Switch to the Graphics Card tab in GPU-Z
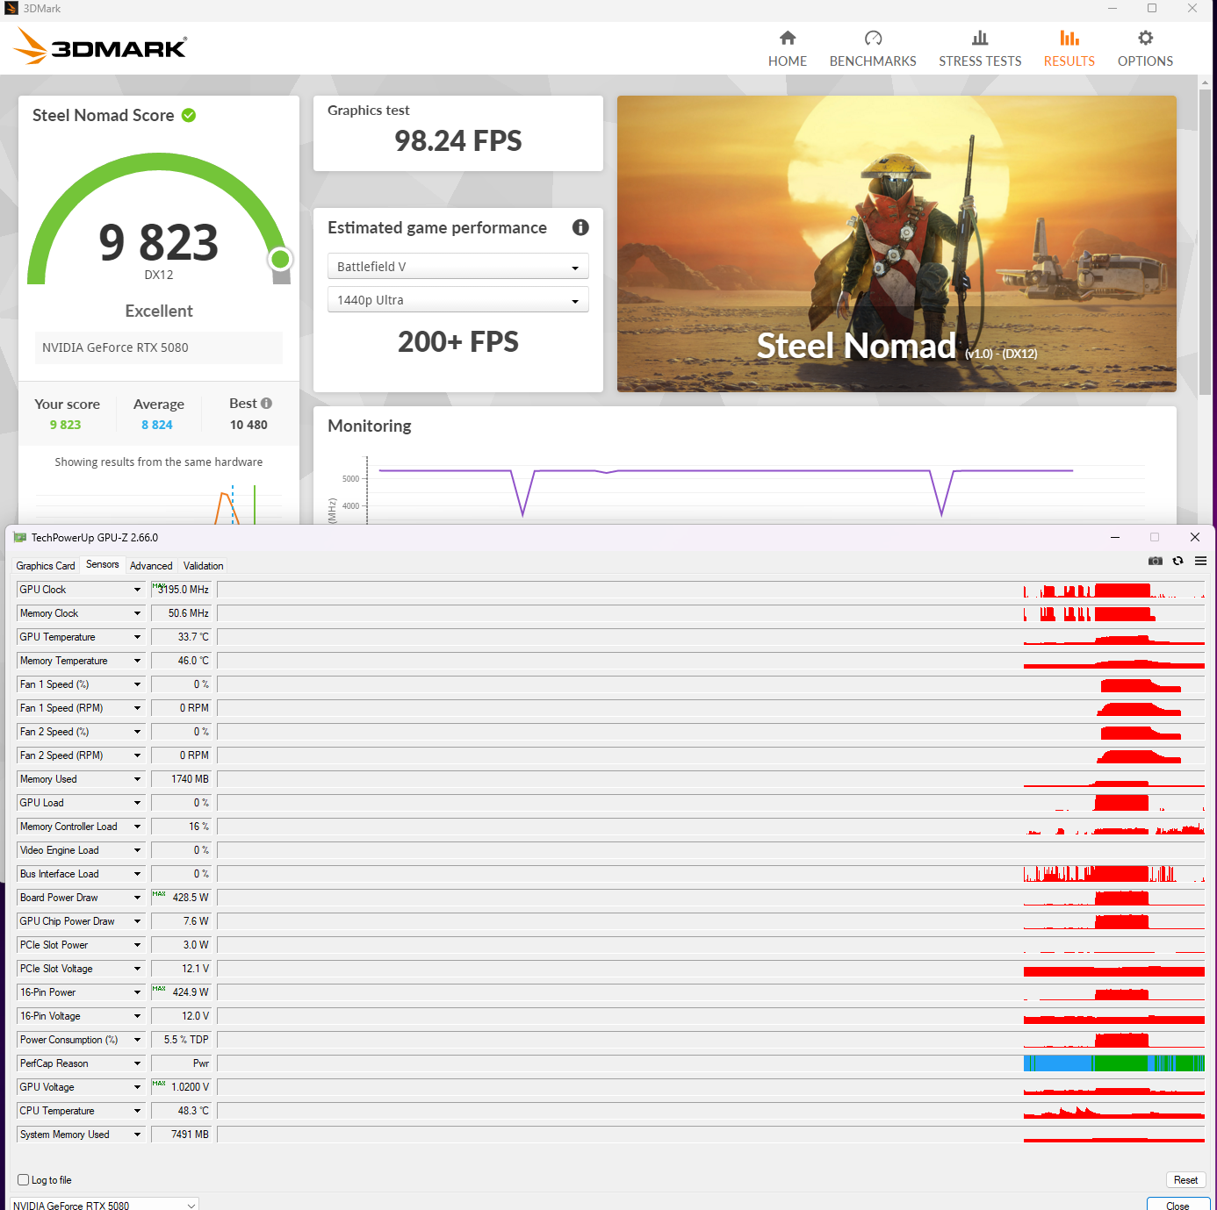This screenshot has height=1210, width=1217. [46, 566]
